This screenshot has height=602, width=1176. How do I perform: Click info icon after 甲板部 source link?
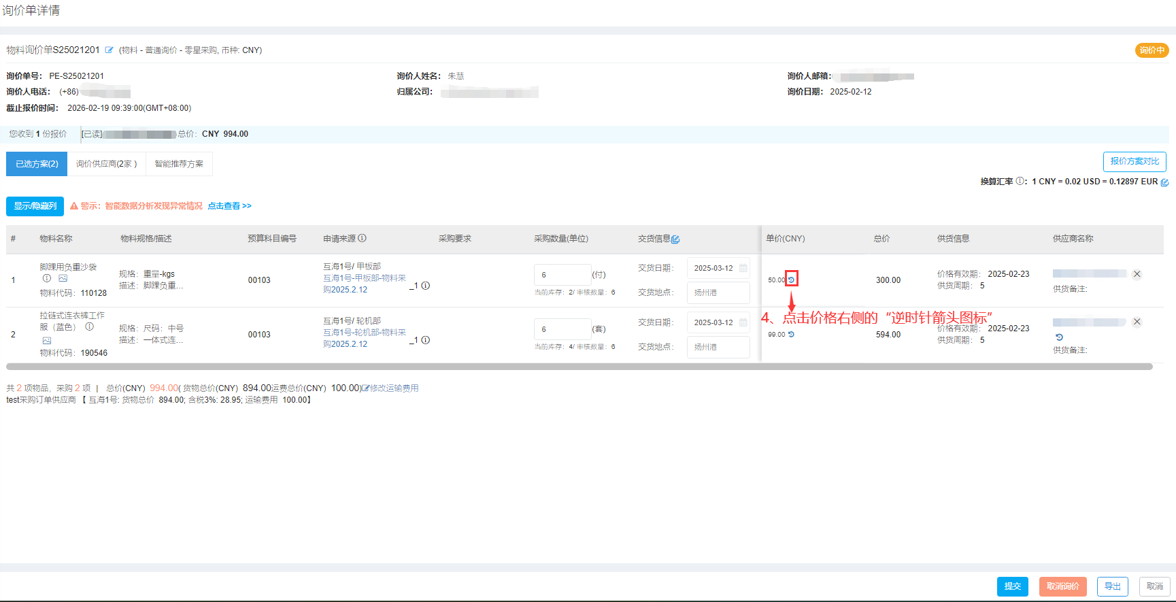426,286
